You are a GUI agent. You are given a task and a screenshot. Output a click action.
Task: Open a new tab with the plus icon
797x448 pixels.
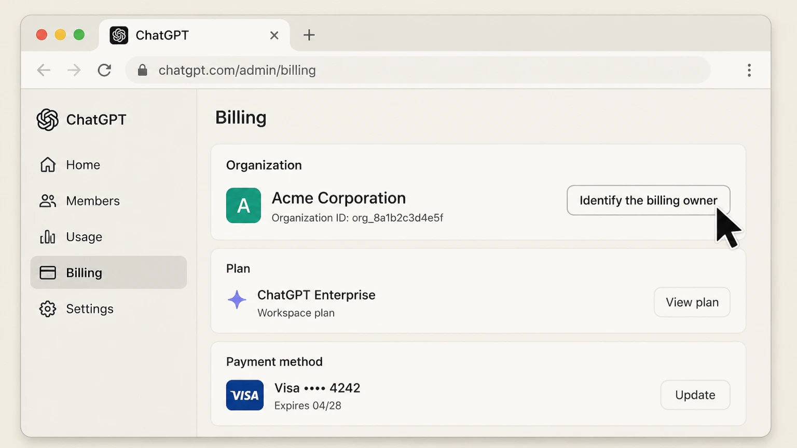(x=309, y=35)
